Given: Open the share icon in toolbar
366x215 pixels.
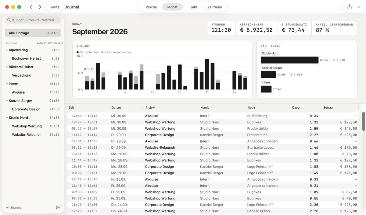Looking at the screenshot, I should tap(350, 7).
